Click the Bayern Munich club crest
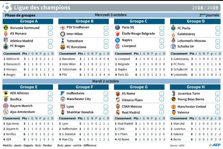 point(6,106)
